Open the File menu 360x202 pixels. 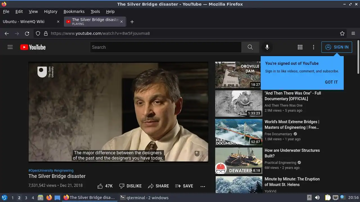pyautogui.click(x=6, y=12)
